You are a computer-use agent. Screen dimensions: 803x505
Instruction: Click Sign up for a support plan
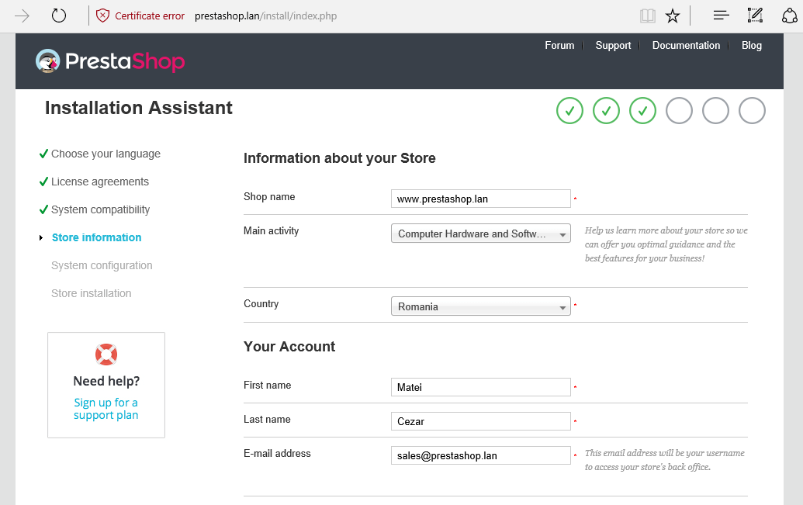pos(106,409)
